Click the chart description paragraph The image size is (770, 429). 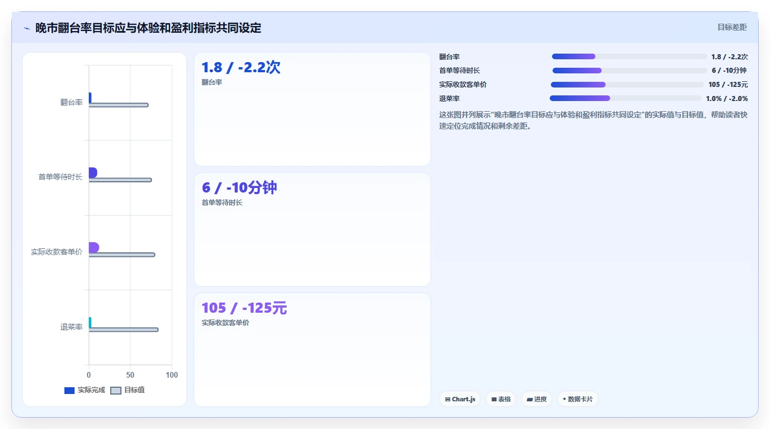click(593, 120)
